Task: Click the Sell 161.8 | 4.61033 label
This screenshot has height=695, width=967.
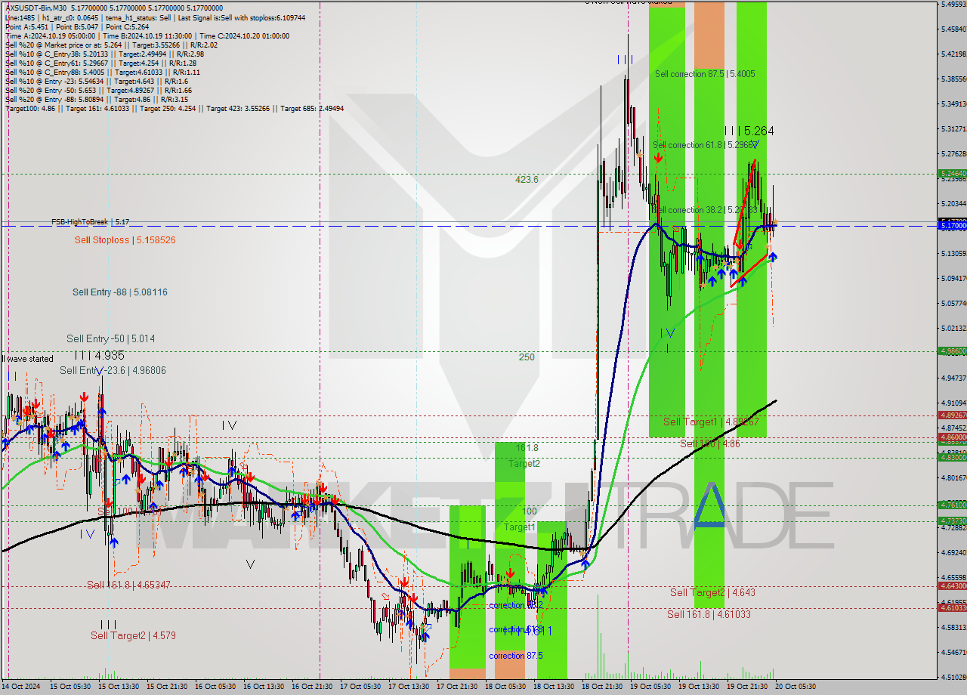Action: tap(709, 615)
